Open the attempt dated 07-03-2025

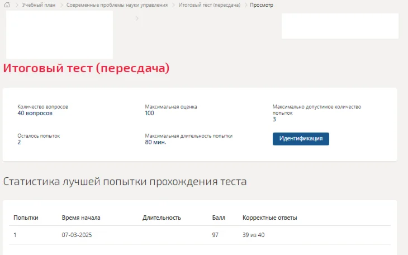coord(77,235)
